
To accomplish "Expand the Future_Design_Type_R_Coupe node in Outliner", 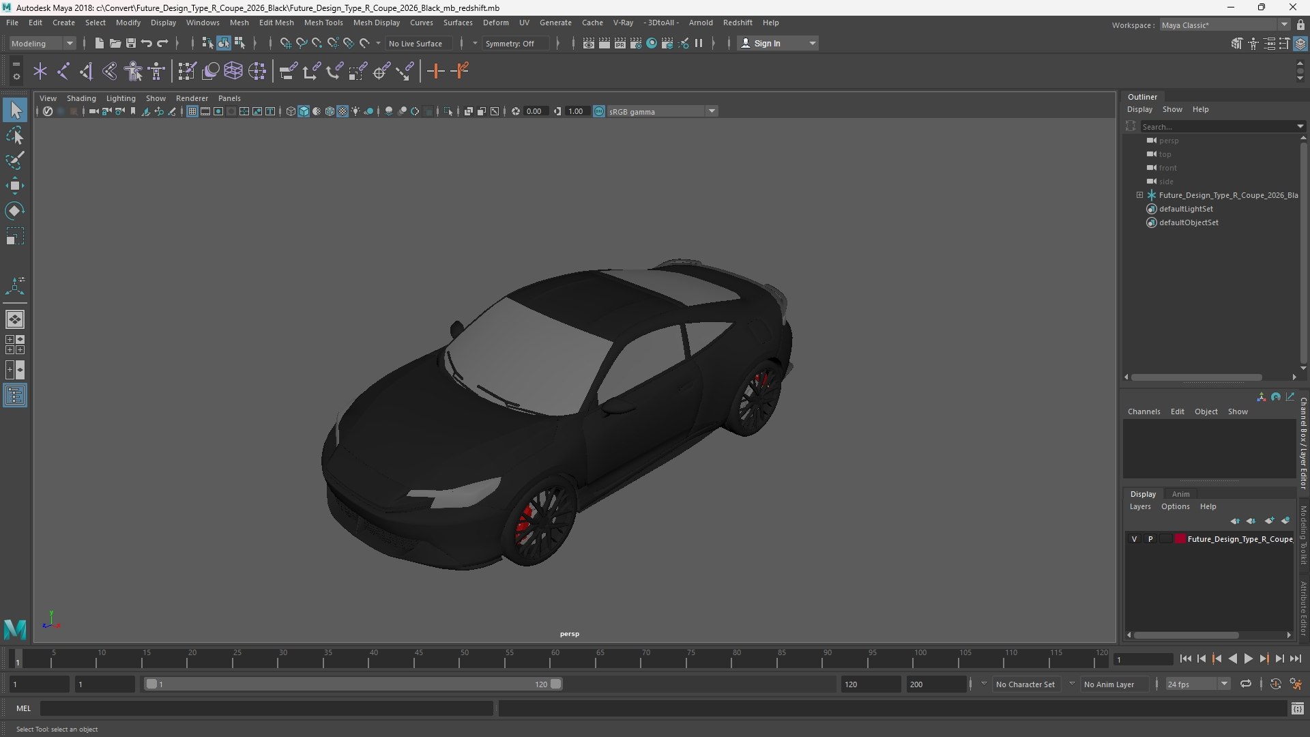I will (1139, 195).
